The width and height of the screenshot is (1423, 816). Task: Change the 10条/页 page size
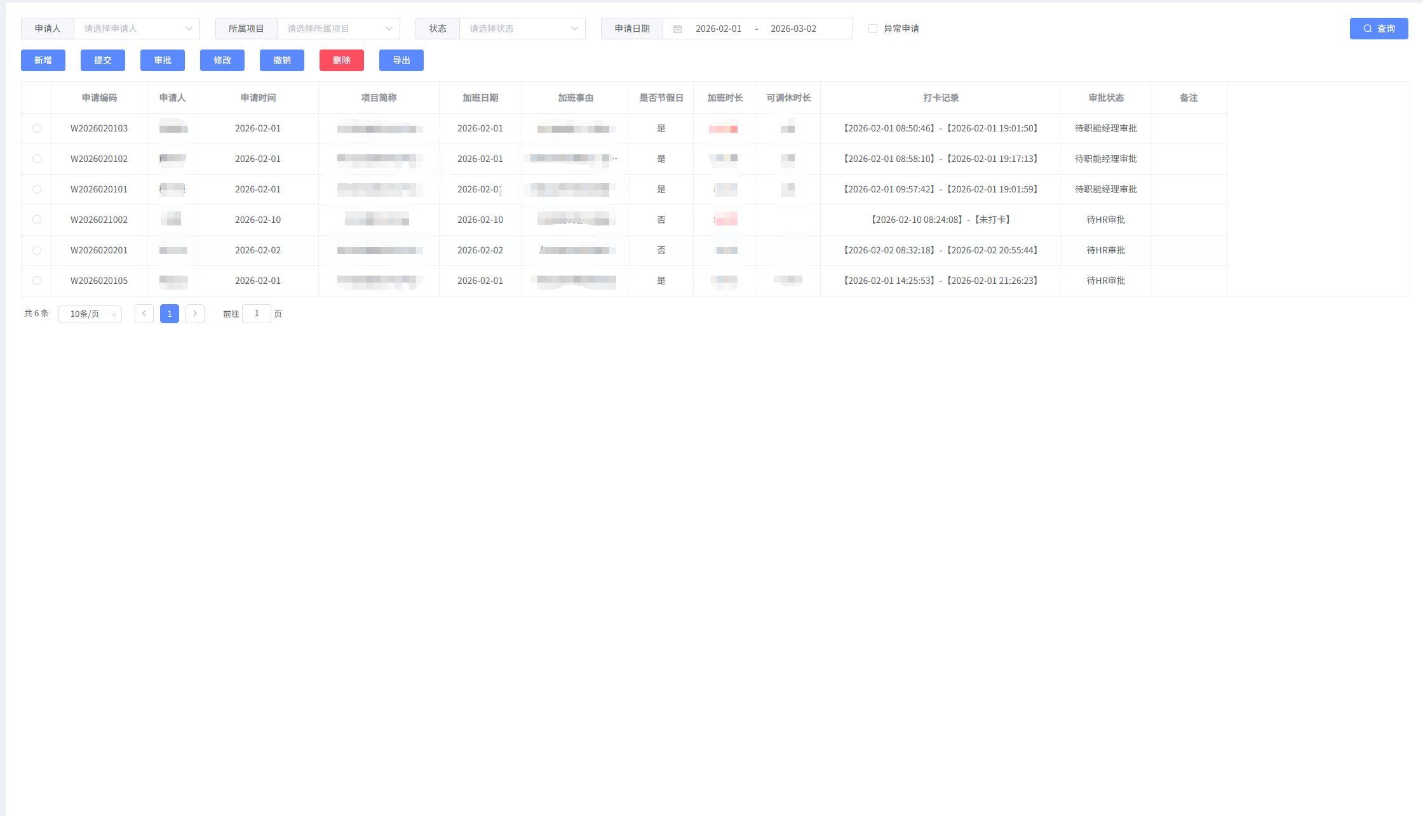[x=90, y=314]
